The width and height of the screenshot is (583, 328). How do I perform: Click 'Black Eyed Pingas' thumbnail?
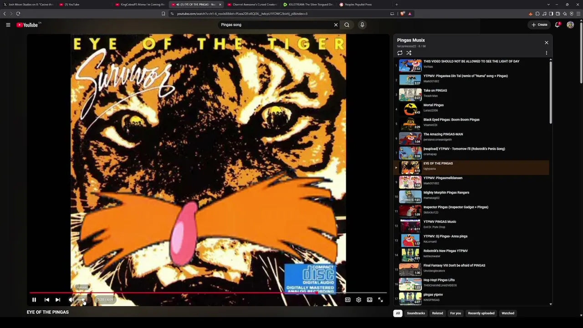point(410,123)
